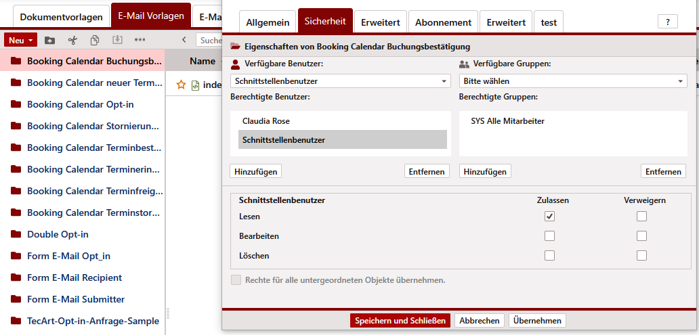Mark the index file with the star icon
The width and height of the screenshot is (699, 335).
point(181,85)
